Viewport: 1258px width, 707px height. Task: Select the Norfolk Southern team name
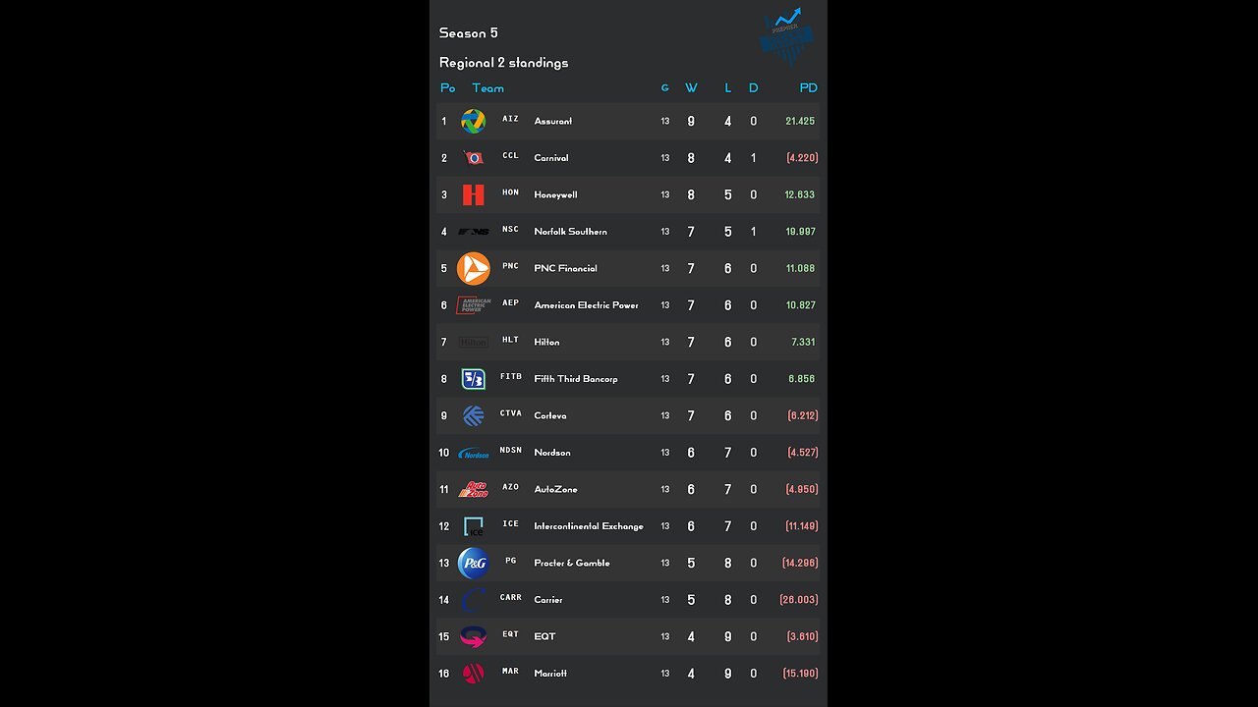tap(570, 232)
